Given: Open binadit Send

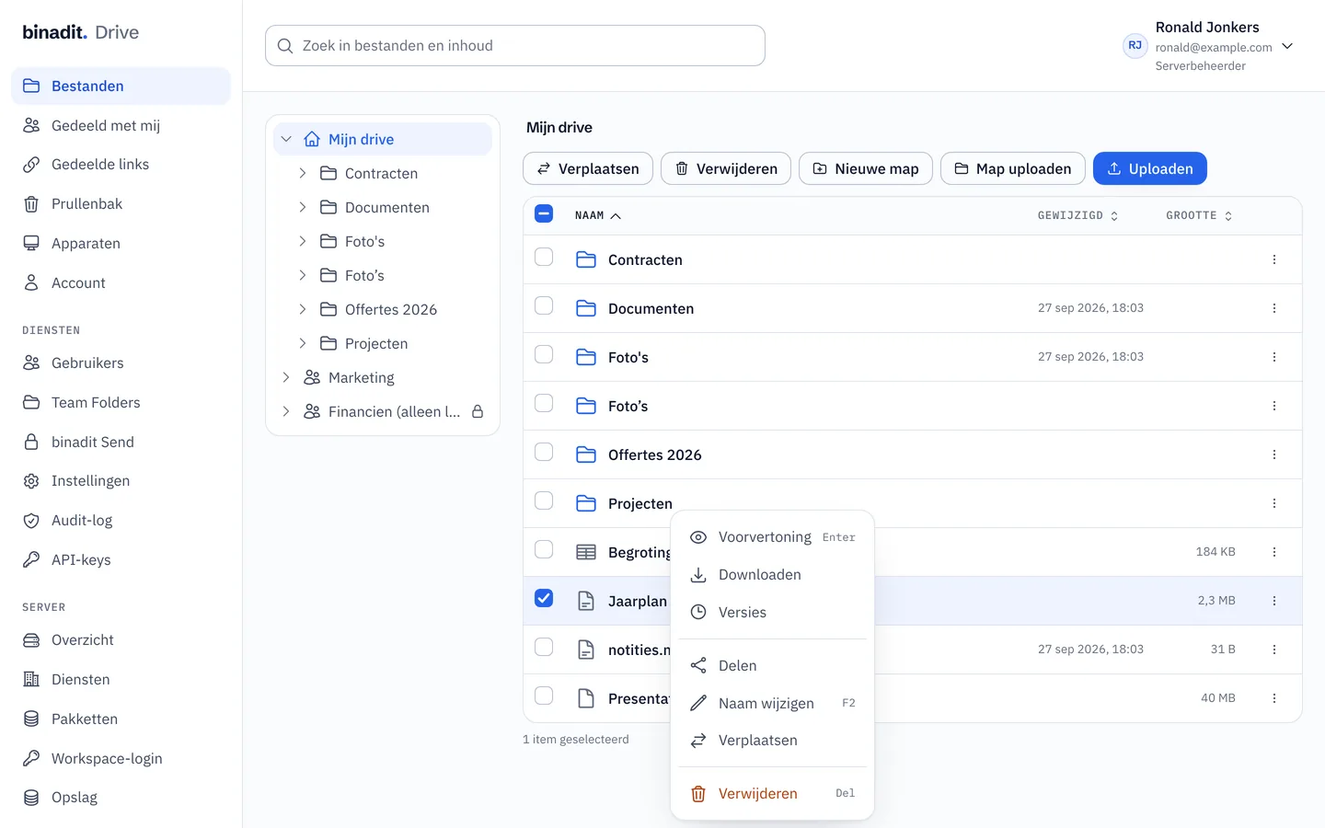Looking at the screenshot, I should 121,443.
